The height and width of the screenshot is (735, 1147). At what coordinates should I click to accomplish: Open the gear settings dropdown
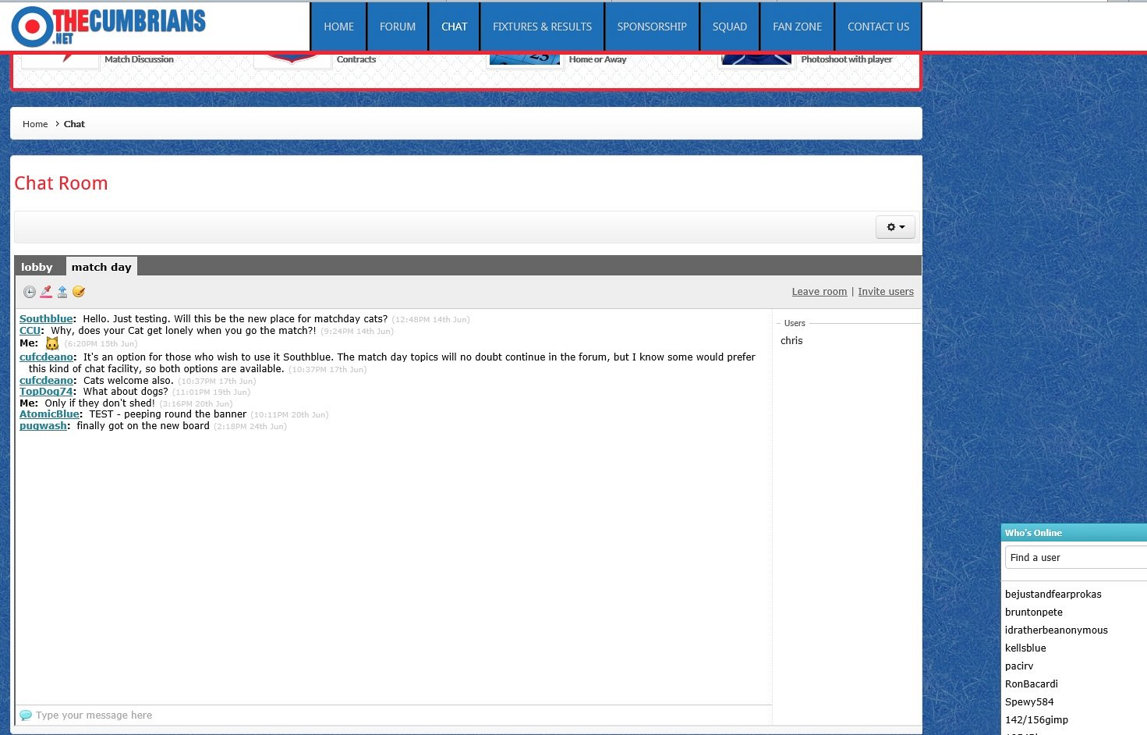[895, 227]
